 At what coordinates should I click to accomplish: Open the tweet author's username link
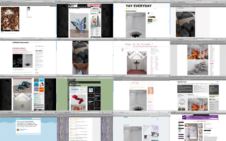pyautogui.click(x=23, y=129)
